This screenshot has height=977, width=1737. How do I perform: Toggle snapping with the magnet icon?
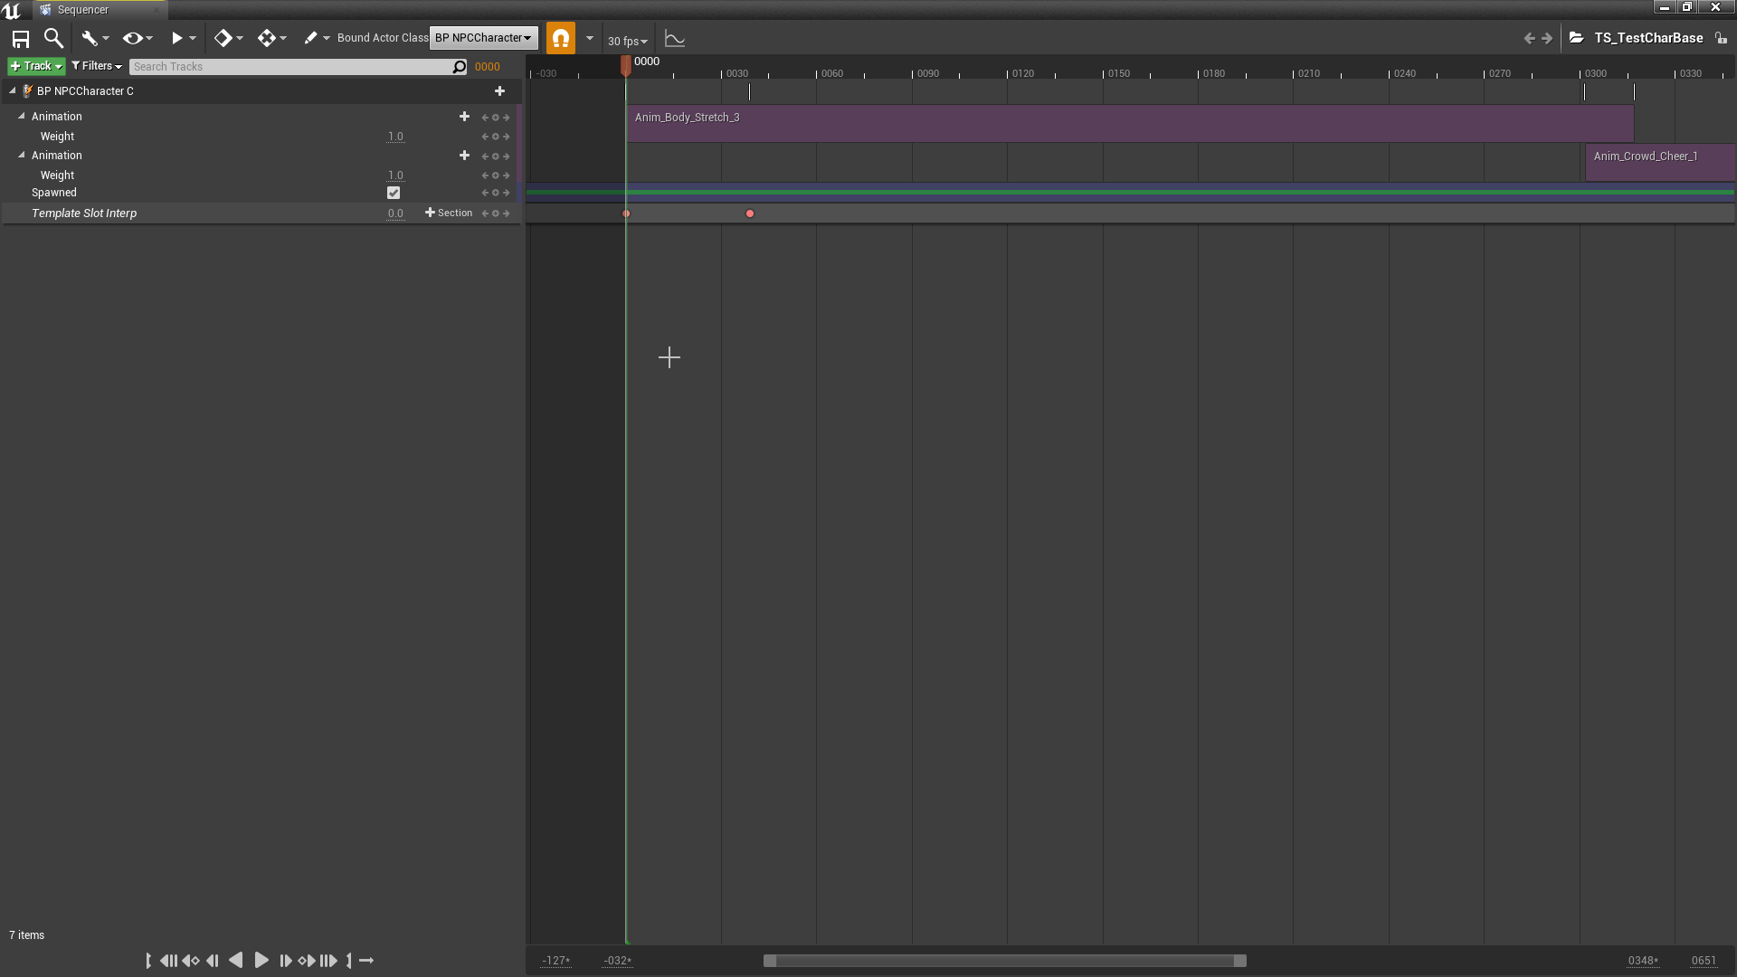pos(560,38)
